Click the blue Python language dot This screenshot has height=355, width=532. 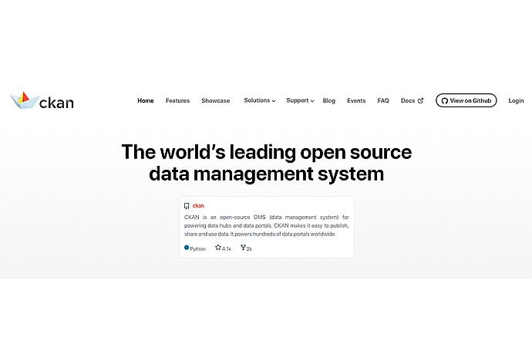[187, 247]
